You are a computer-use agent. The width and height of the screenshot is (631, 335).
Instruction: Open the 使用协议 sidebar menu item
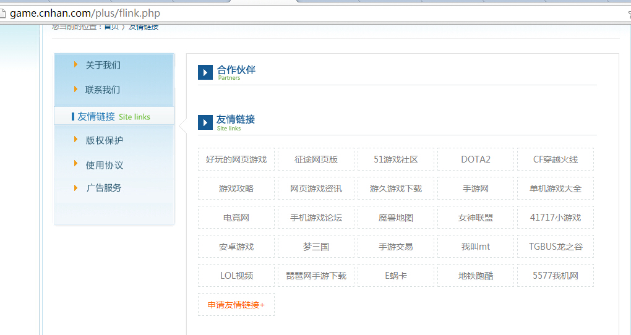(104, 165)
